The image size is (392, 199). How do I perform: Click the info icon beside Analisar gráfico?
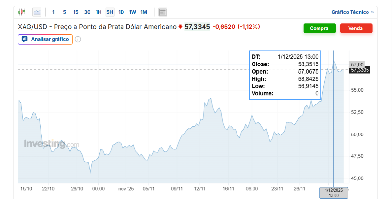pos(78,39)
